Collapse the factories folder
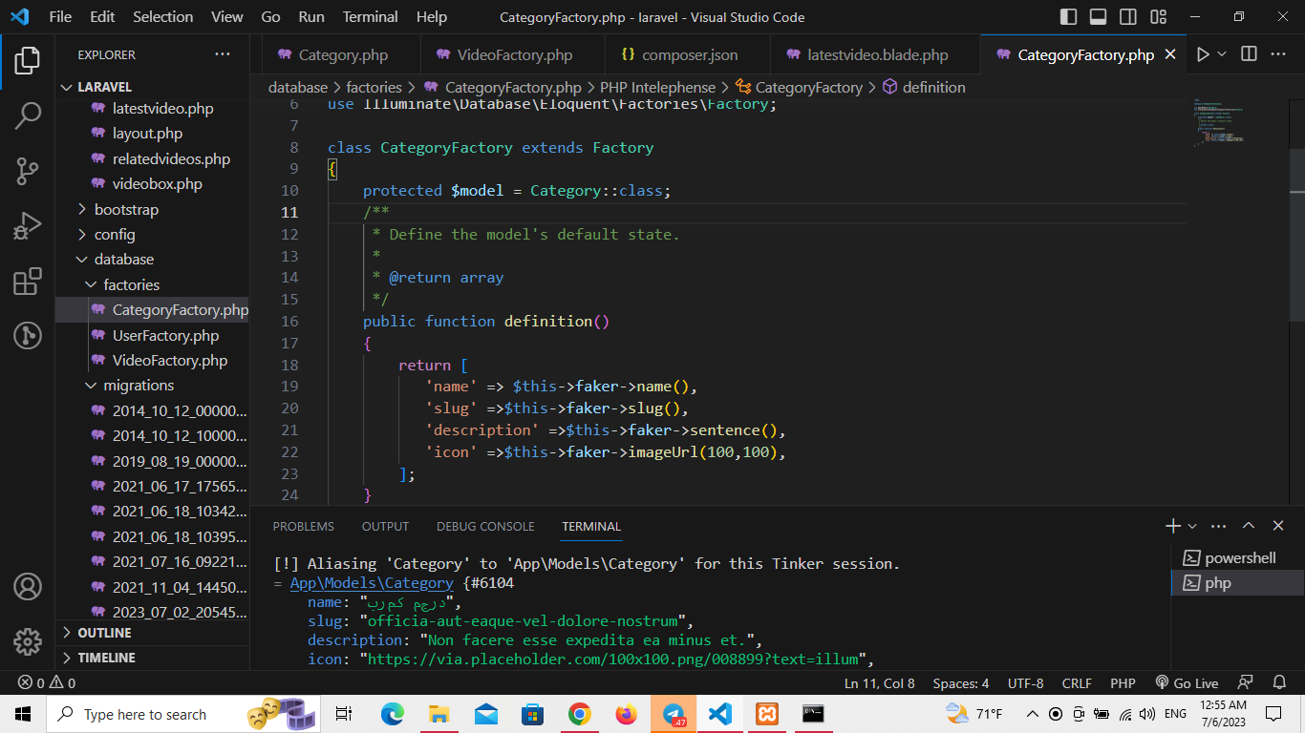The image size is (1305, 733). 153,284
